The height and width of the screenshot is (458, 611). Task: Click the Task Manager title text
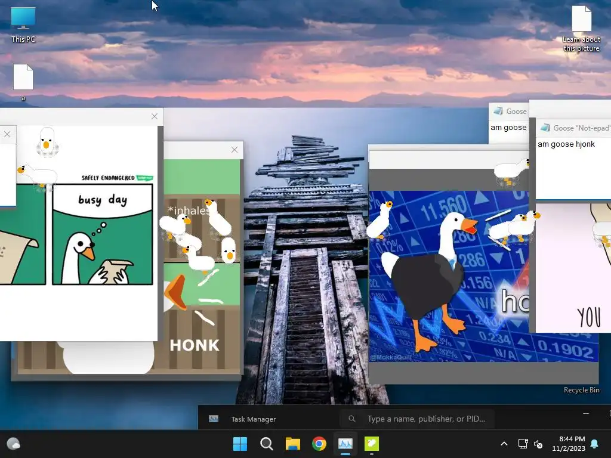coord(253,419)
